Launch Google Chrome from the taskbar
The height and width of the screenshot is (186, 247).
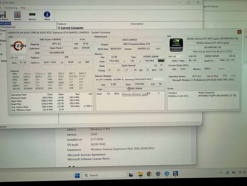click(149, 174)
